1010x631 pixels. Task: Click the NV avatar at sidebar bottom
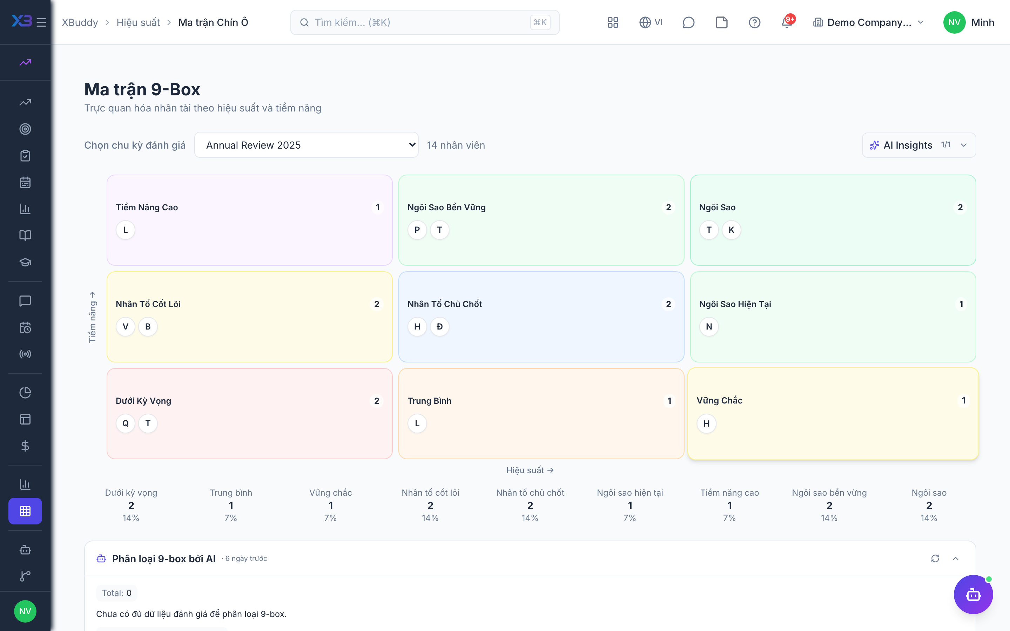click(x=25, y=611)
